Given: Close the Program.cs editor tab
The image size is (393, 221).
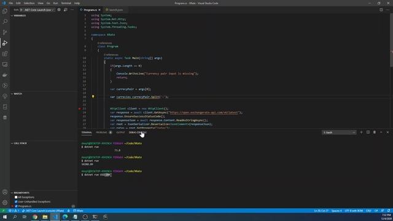Looking at the screenshot, I should 99,10.
